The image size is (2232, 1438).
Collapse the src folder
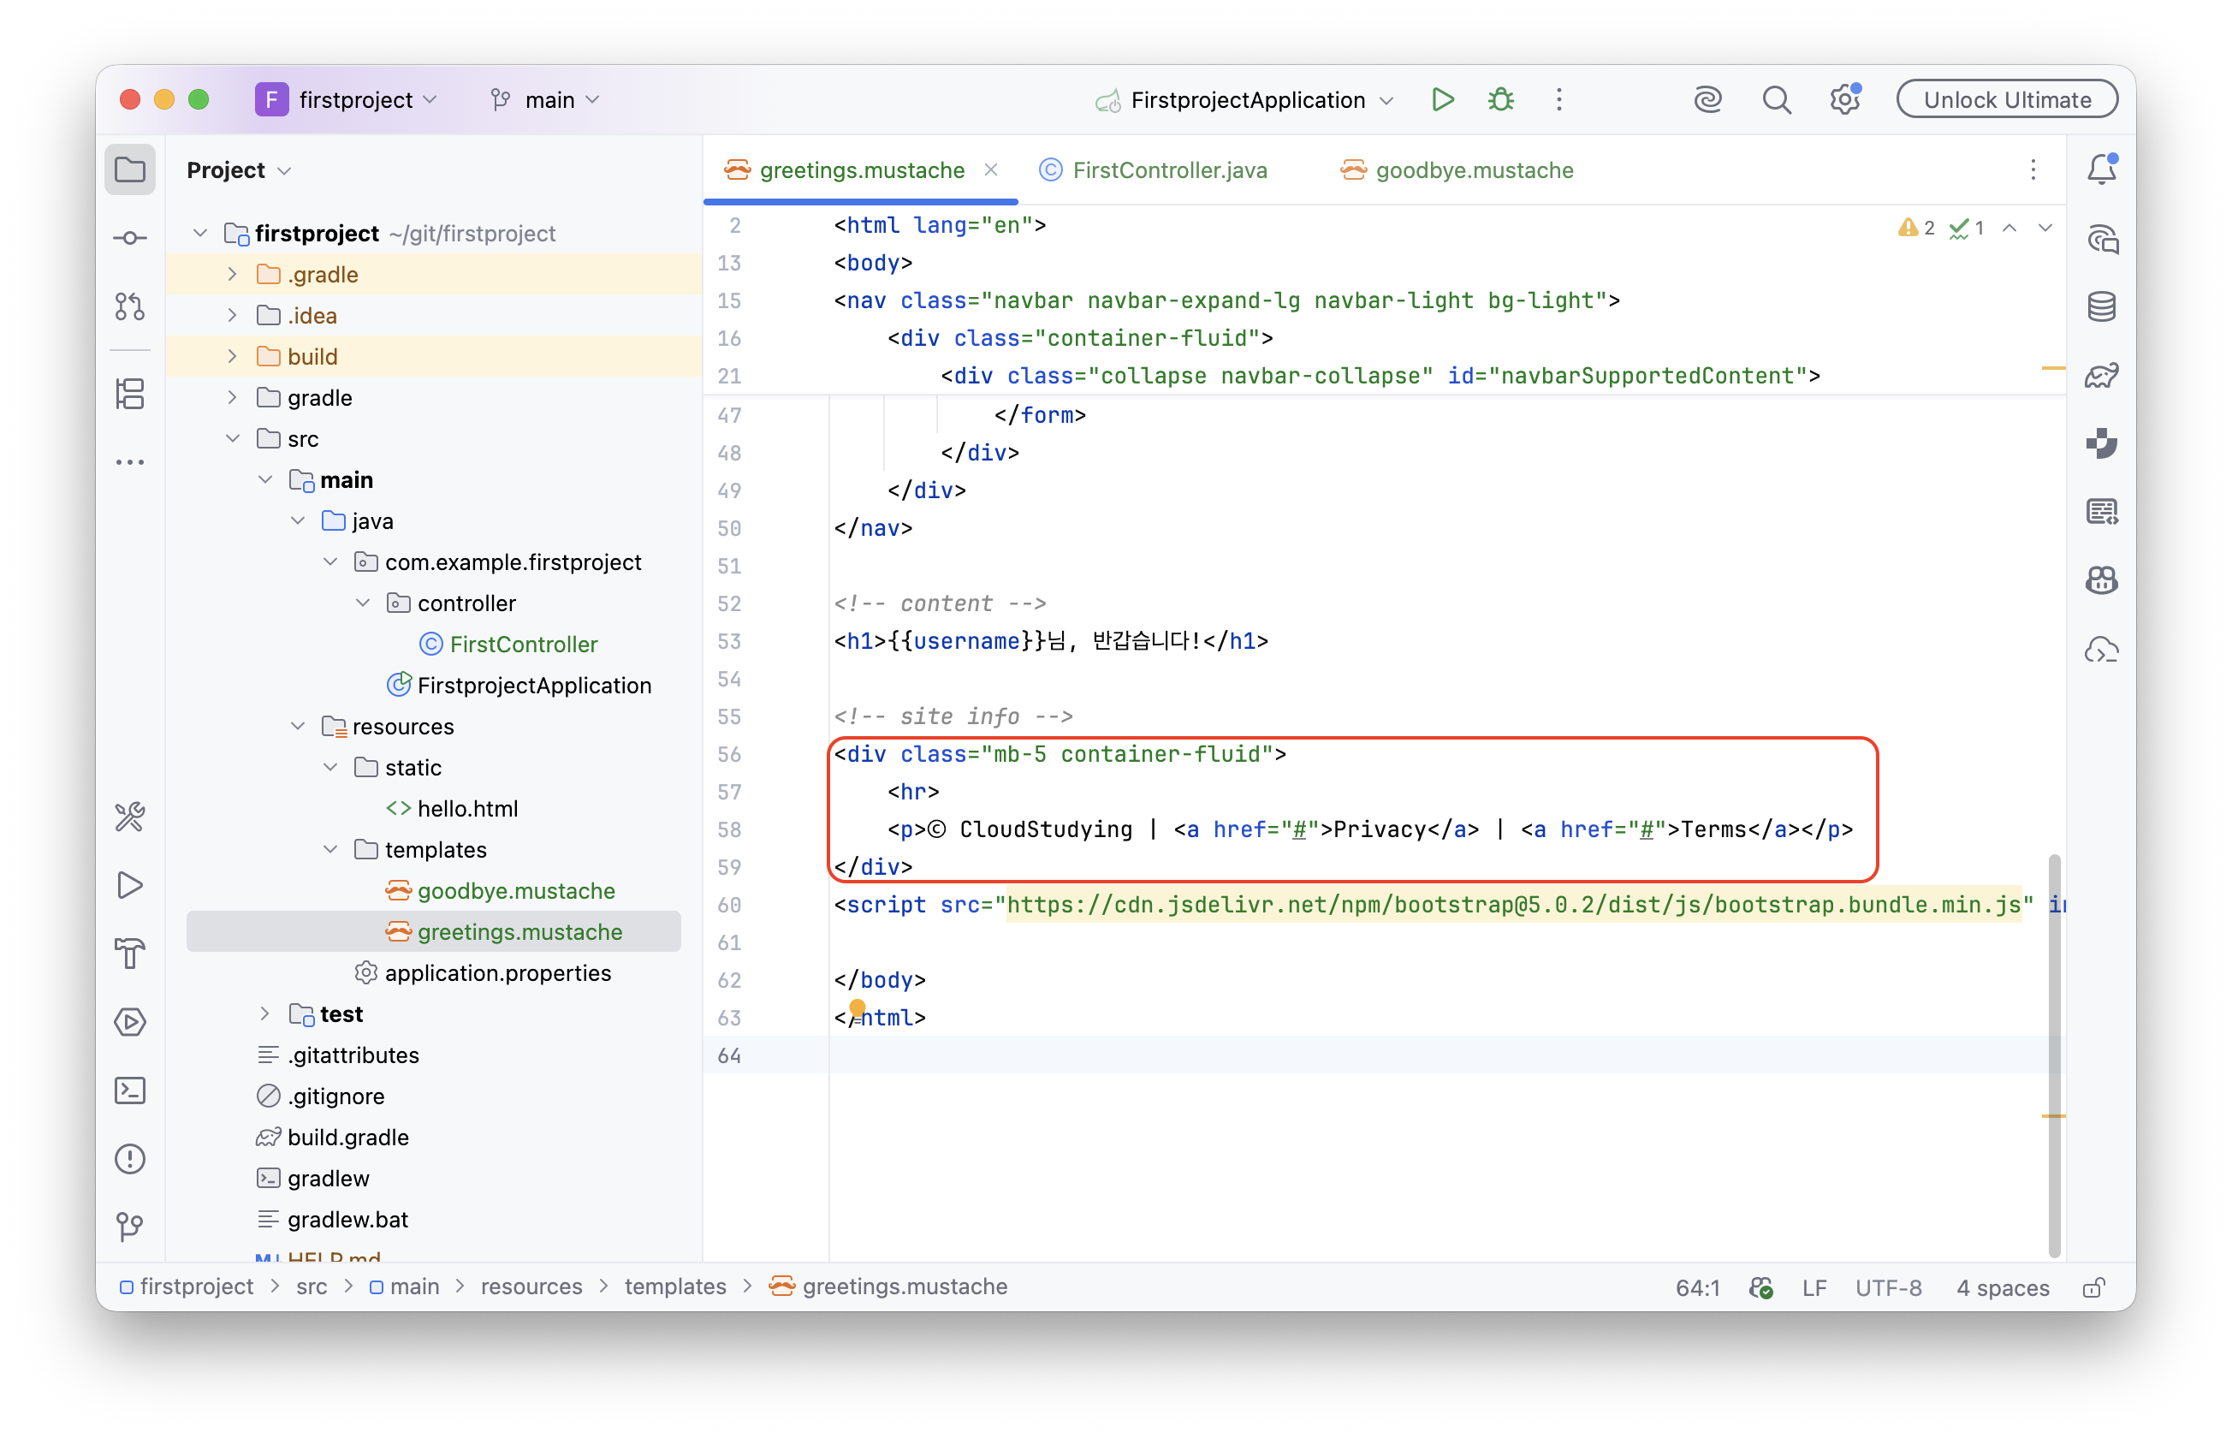233,439
